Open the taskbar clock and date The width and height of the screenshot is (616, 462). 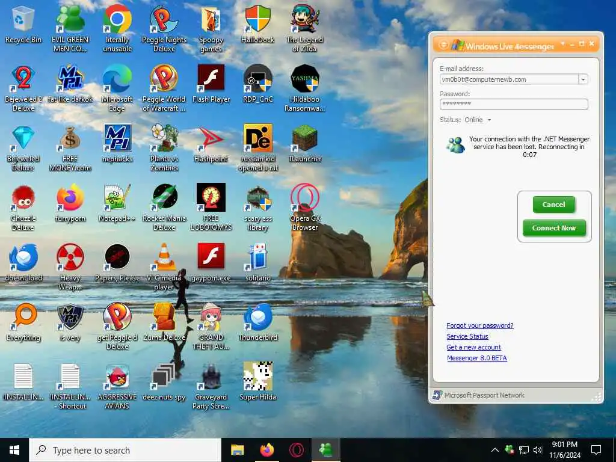[x=564, y=450]
